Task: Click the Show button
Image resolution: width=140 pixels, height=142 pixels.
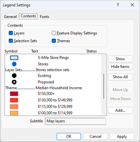Action: 120,59
